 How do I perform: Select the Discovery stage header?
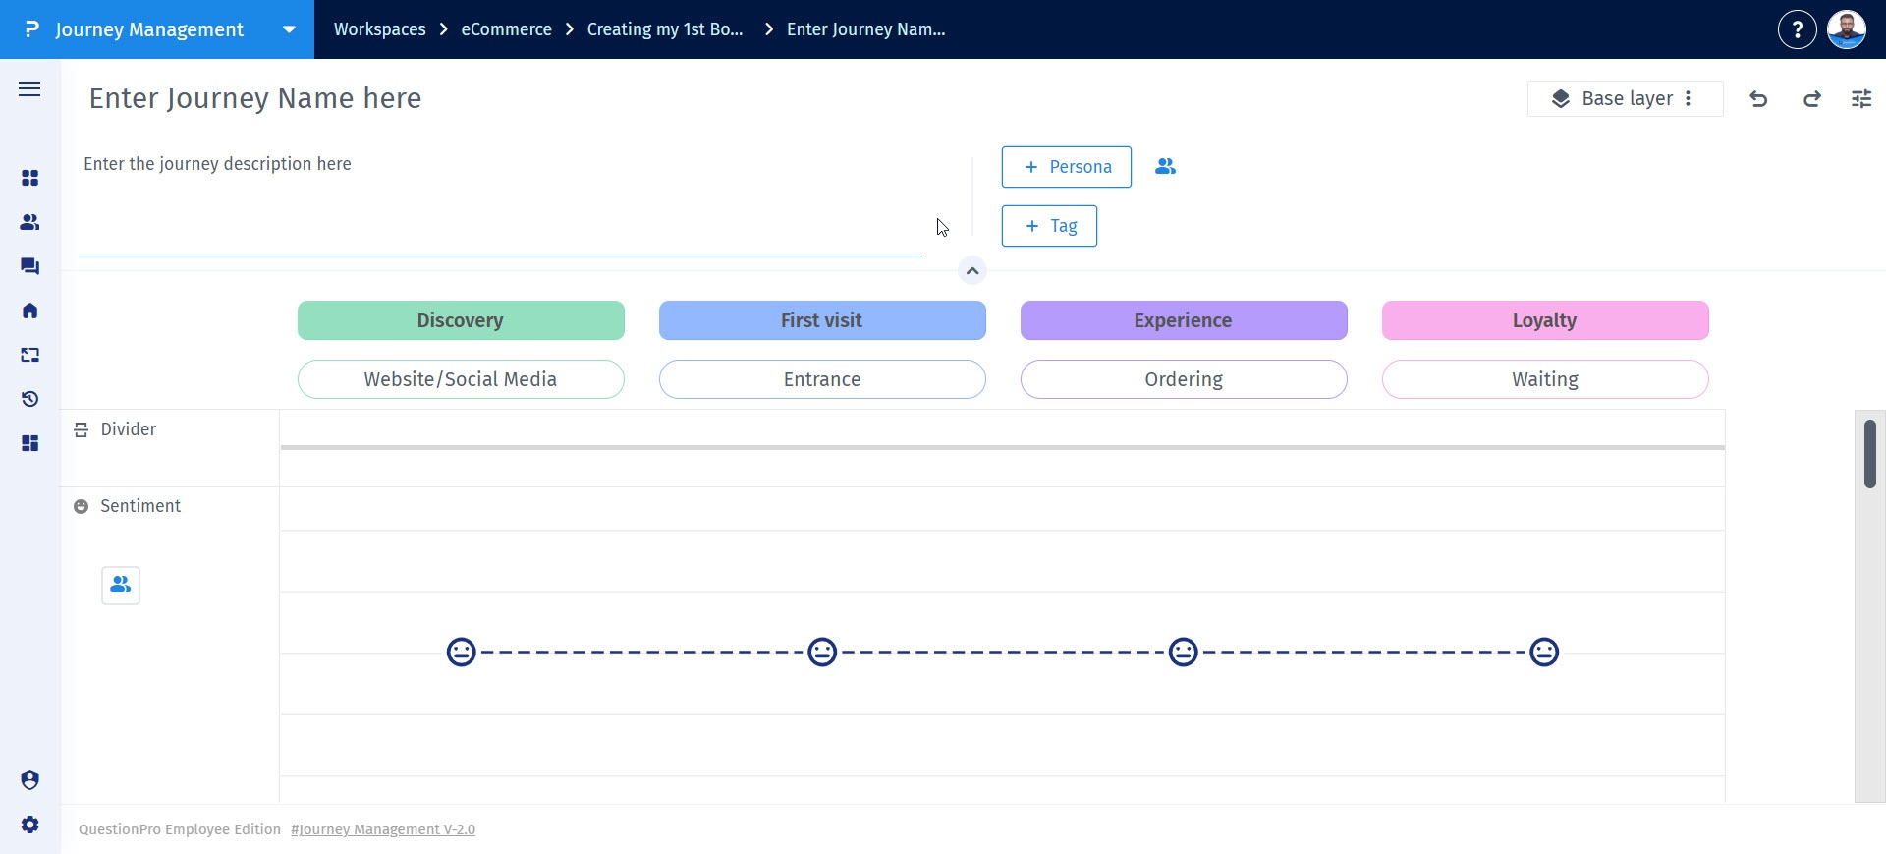[x=461, y=320]
